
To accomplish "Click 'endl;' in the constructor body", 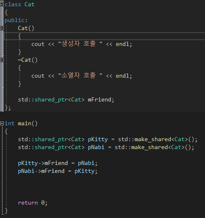I will tap(124, 44).
